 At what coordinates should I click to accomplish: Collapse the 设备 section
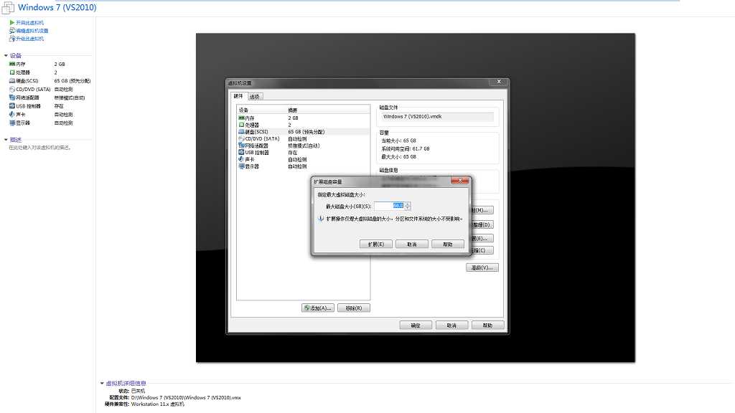(x=6, y=56)
